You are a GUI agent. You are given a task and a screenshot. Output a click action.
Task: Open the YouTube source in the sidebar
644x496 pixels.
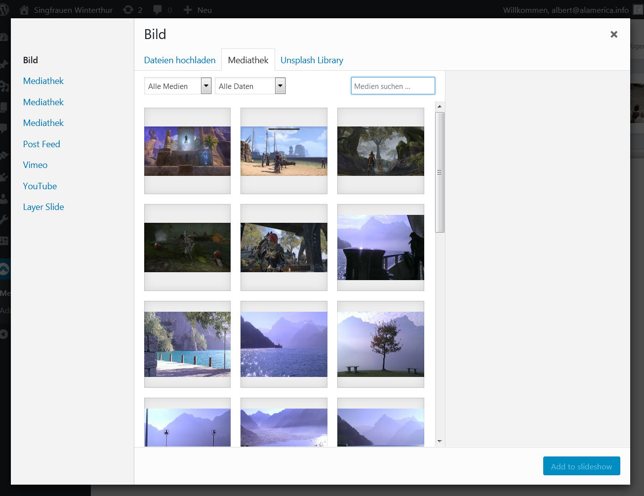point(40,186)
